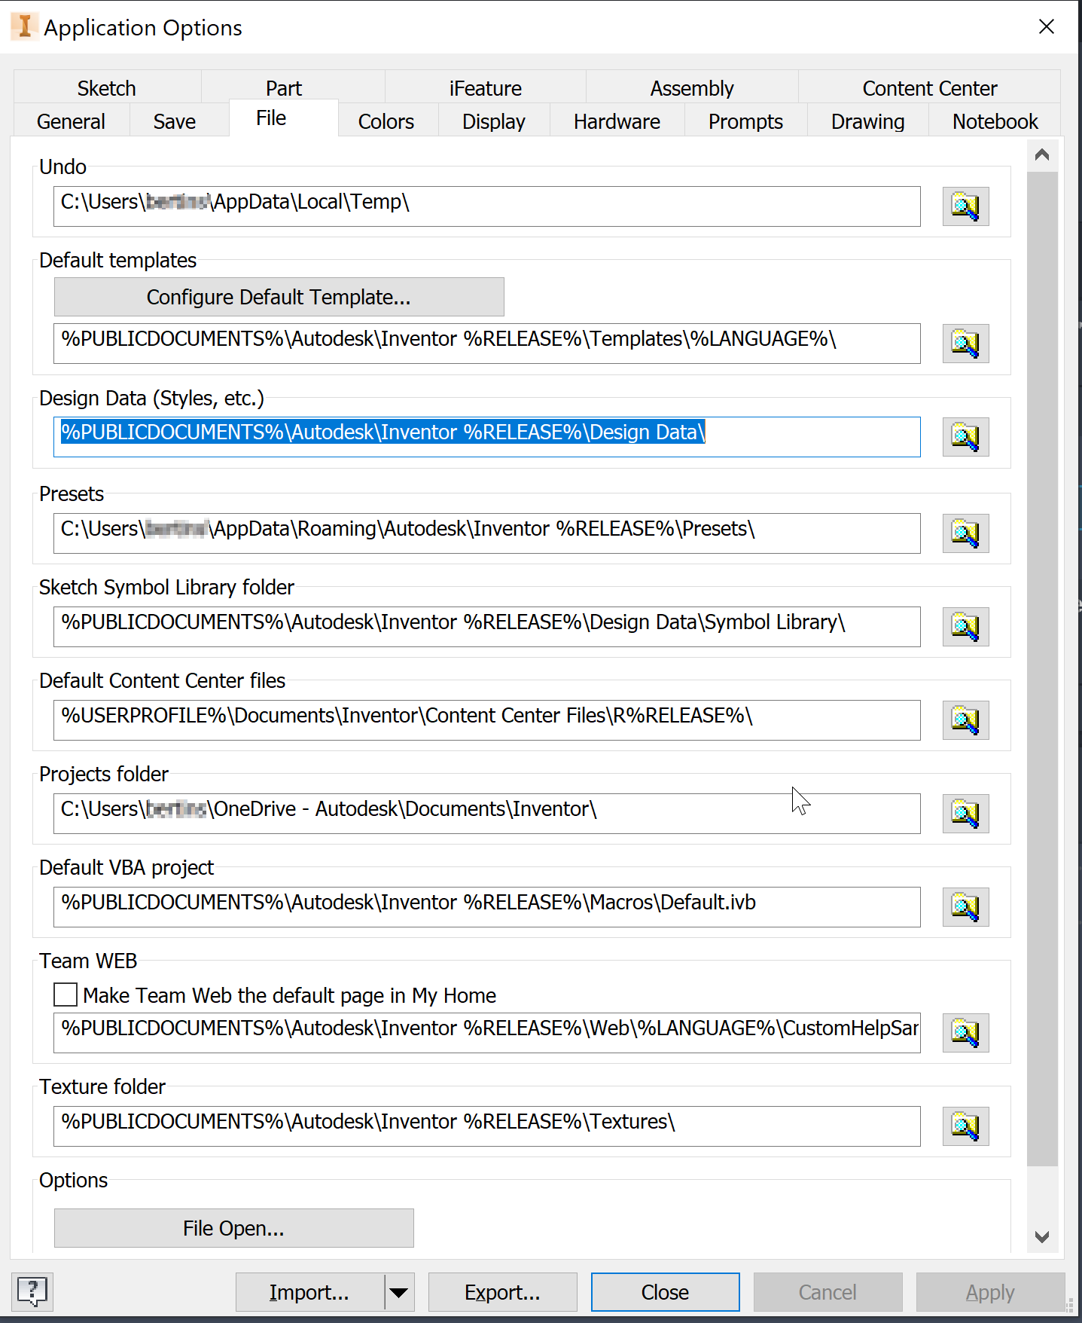Browse for the Projects folder
1082x1323 pixels.
(965, 814)
